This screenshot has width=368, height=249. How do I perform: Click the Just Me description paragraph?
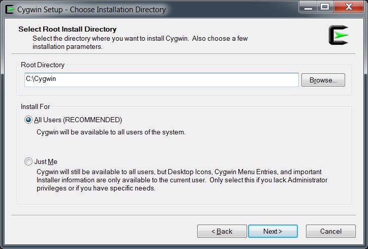coord(182,180)
